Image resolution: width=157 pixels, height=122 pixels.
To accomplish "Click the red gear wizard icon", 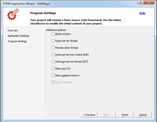I will click(x=13, y=14).
